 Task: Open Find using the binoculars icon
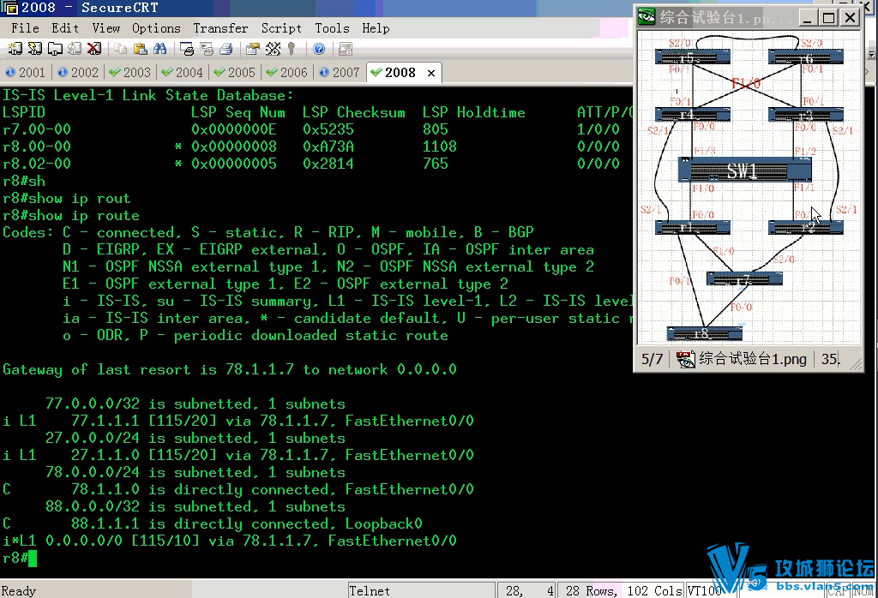click(x=159, y=50)
